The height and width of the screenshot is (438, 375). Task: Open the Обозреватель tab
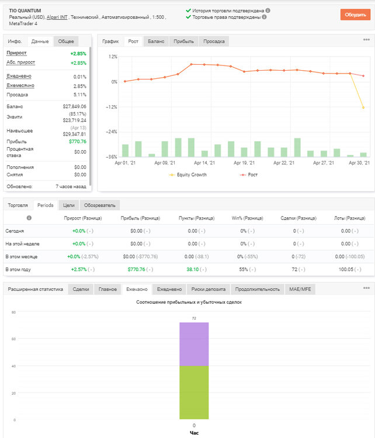pos(100,206)
